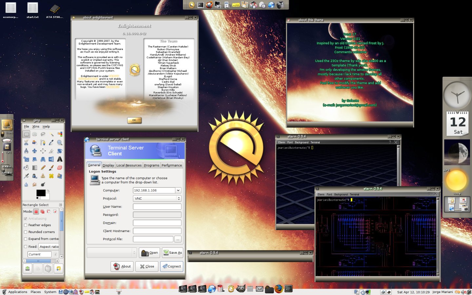The height and width of the screenshot is (295, 472).
Task: Open Background menu in circuit-background eterm window
Action: (x=341, y=194)
